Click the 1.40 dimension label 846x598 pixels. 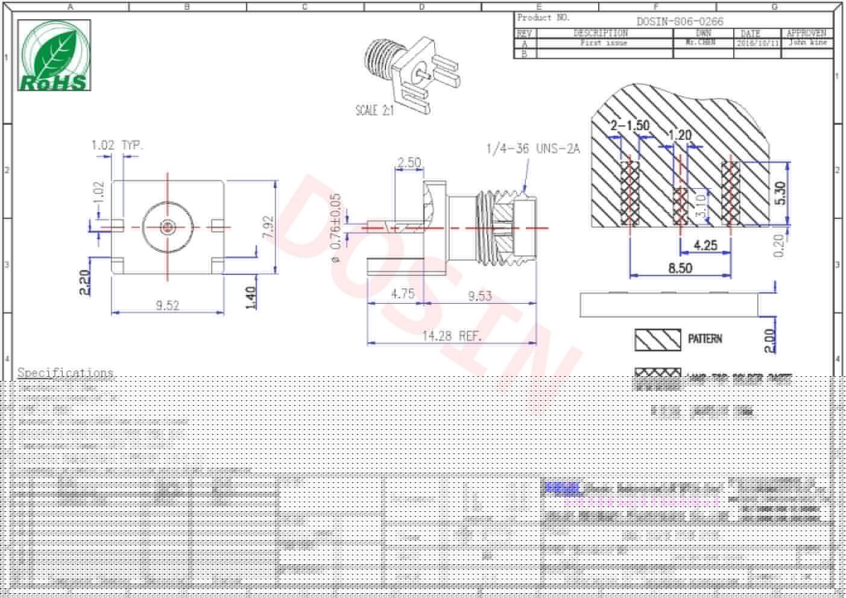click(251, 298)
